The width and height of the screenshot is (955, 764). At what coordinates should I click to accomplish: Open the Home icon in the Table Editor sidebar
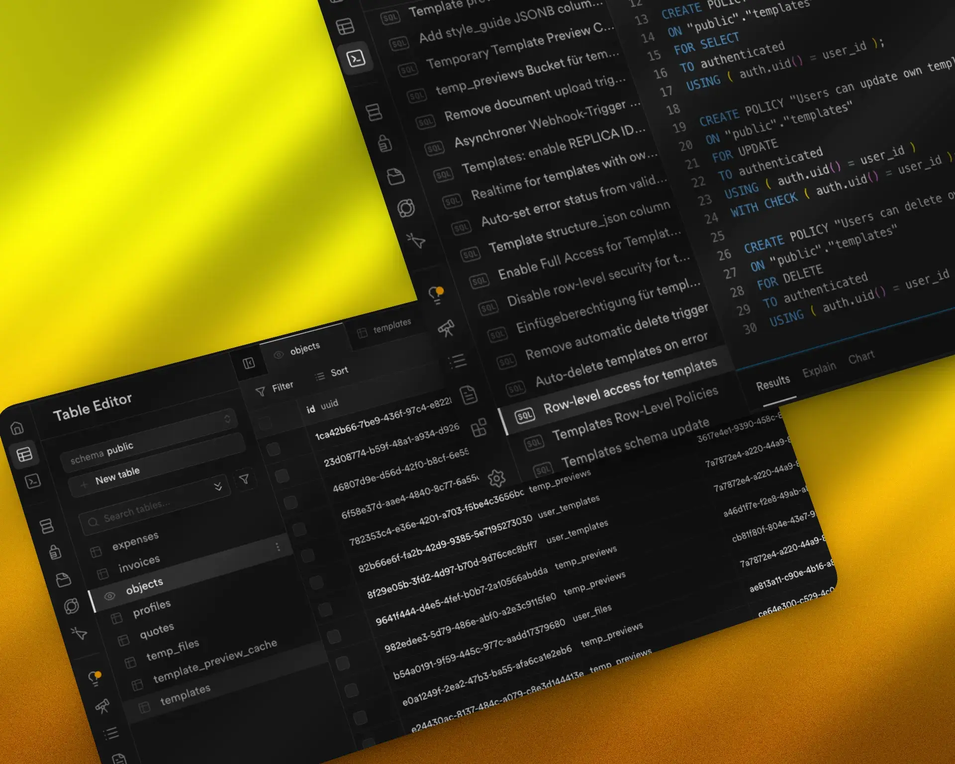point(17,428)
